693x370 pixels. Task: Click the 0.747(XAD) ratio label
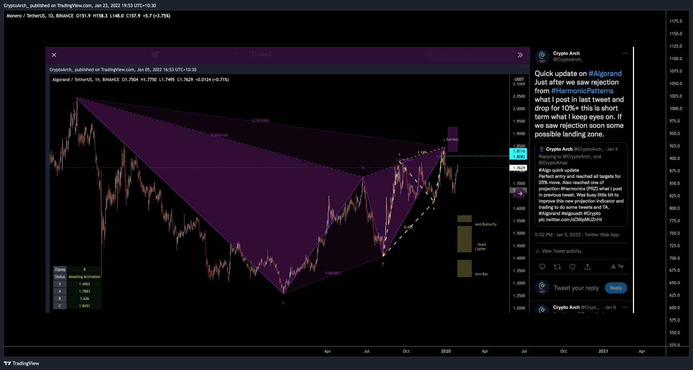(x=261, y=121)
